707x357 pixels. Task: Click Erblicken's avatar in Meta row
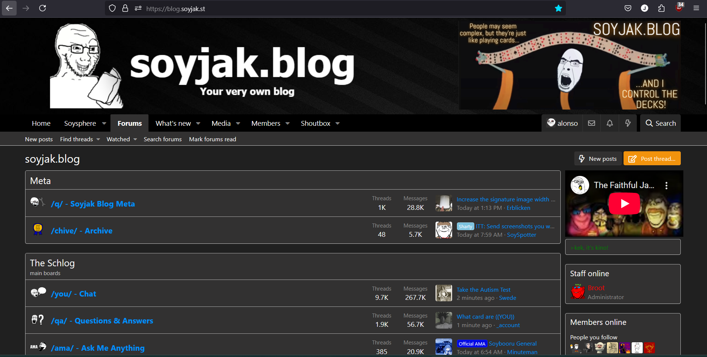coord(444,203)
